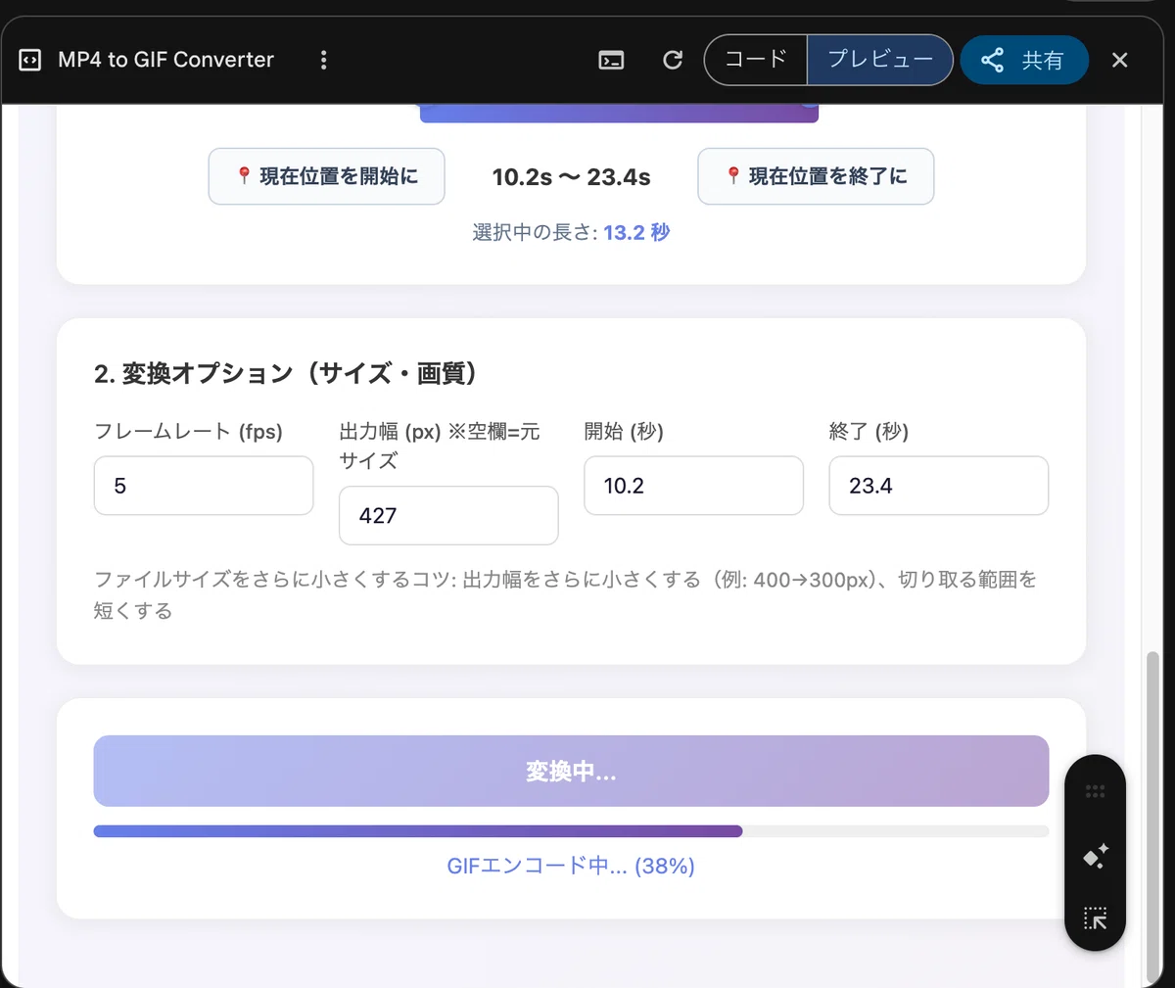Open the three-dot more options menu
The width and height of the screenshot is (1175, 988).
click(323, 60)
